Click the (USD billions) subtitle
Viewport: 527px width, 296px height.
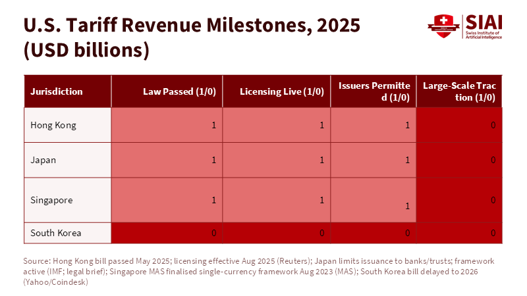[x=86, y=49]
